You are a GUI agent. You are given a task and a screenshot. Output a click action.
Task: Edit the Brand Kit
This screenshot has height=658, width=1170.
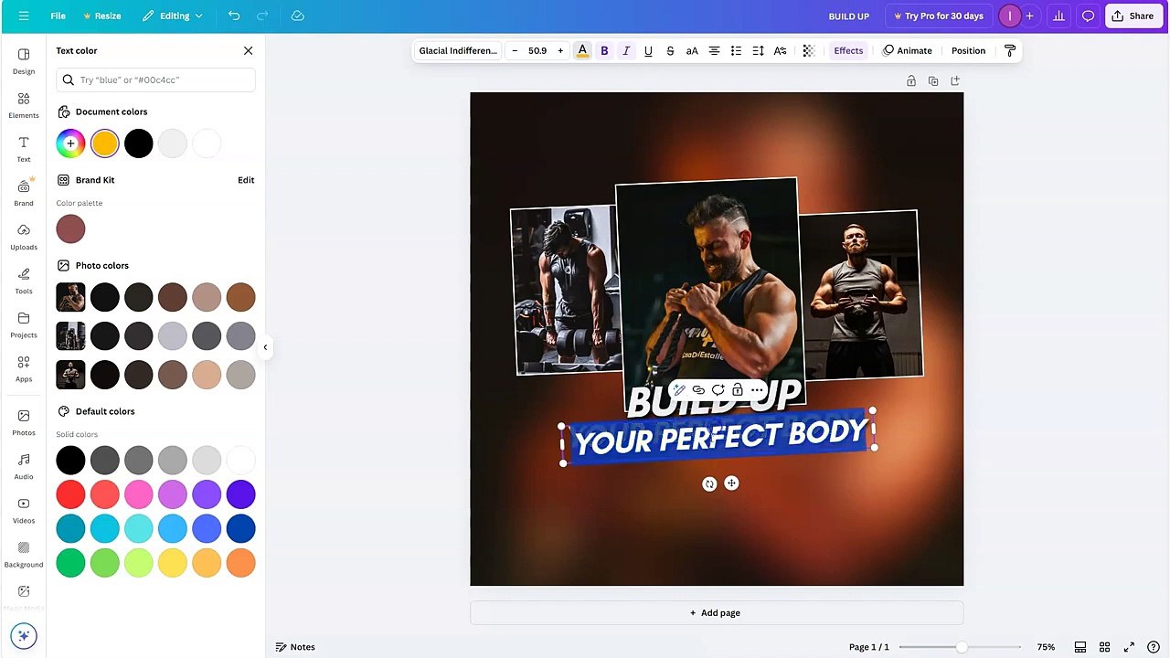click(246, 180)
